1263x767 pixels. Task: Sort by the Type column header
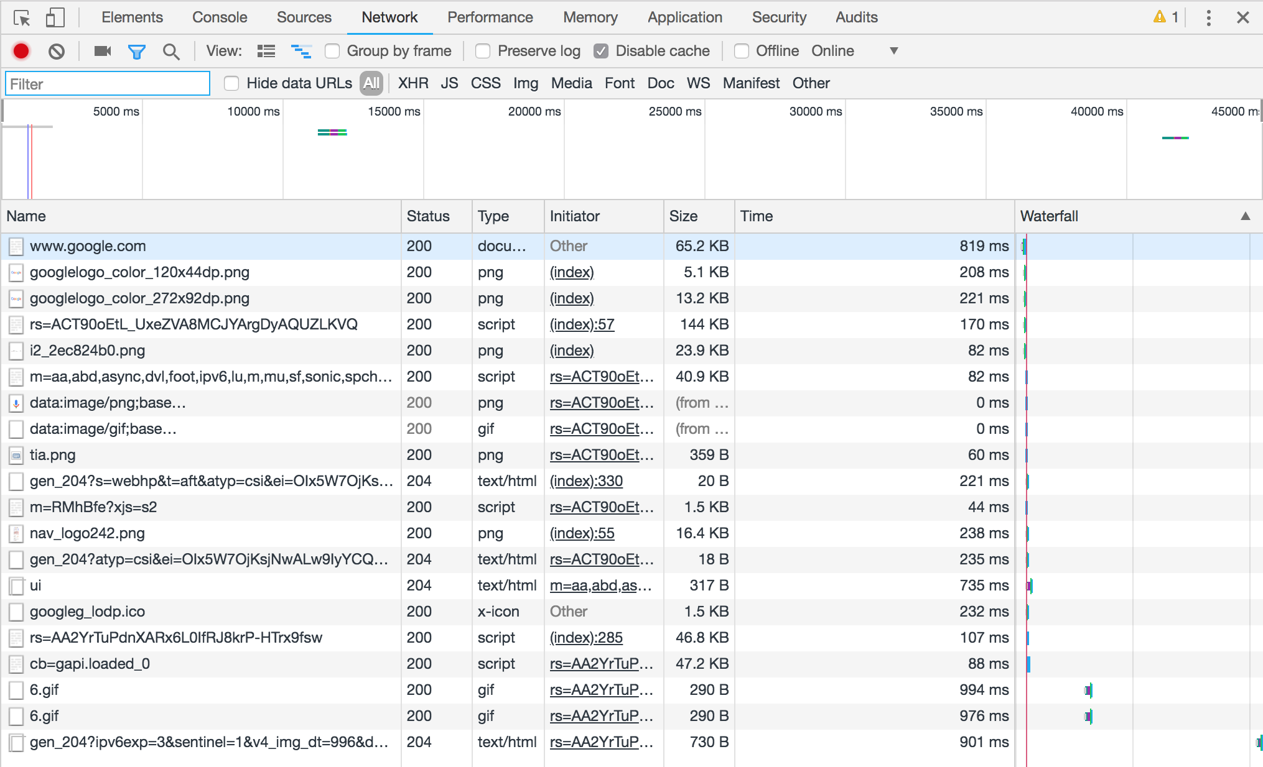pos(508,216)
